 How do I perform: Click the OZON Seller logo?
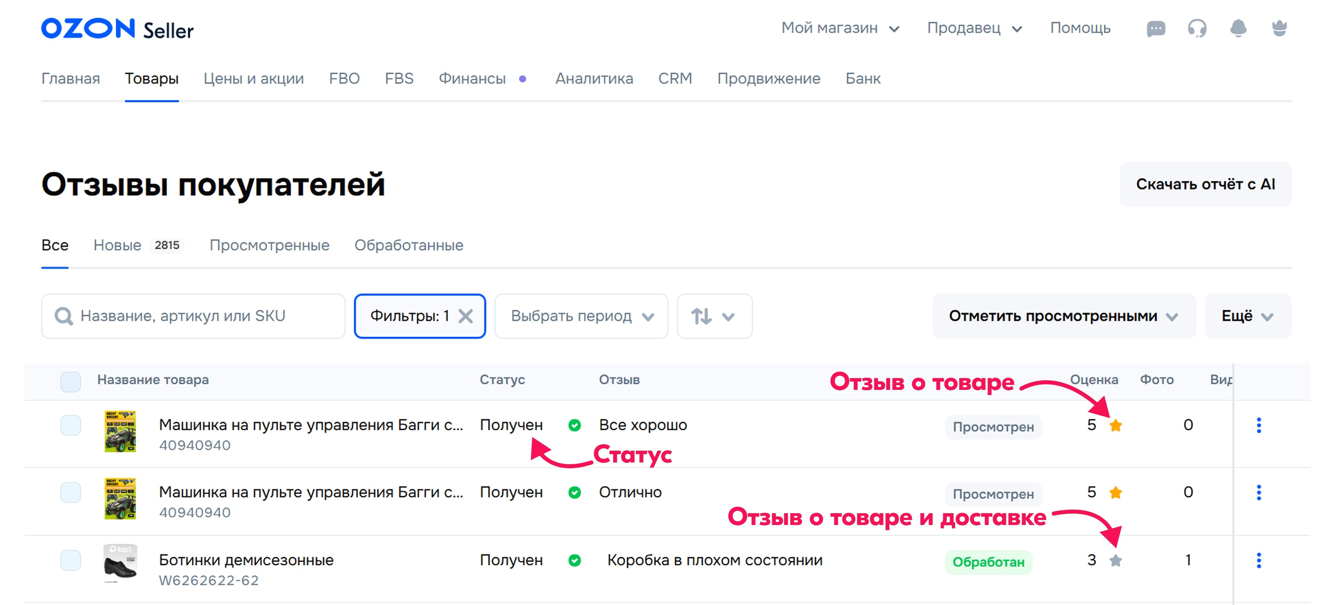(117, 29)
